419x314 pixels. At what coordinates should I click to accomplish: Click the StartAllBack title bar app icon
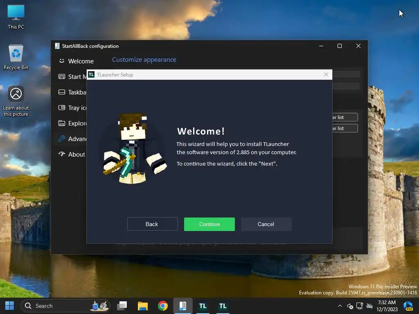point(57,46)
